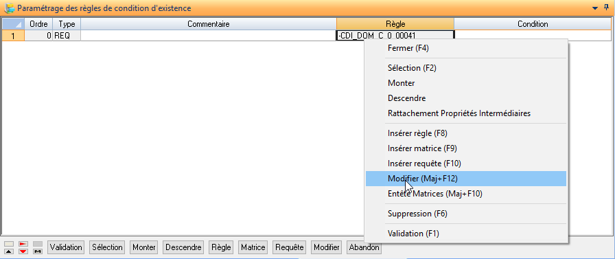Click the red down-arrow icon
Image resolution: width=615 pixels, height=259 pixels.
click(23, 251)
